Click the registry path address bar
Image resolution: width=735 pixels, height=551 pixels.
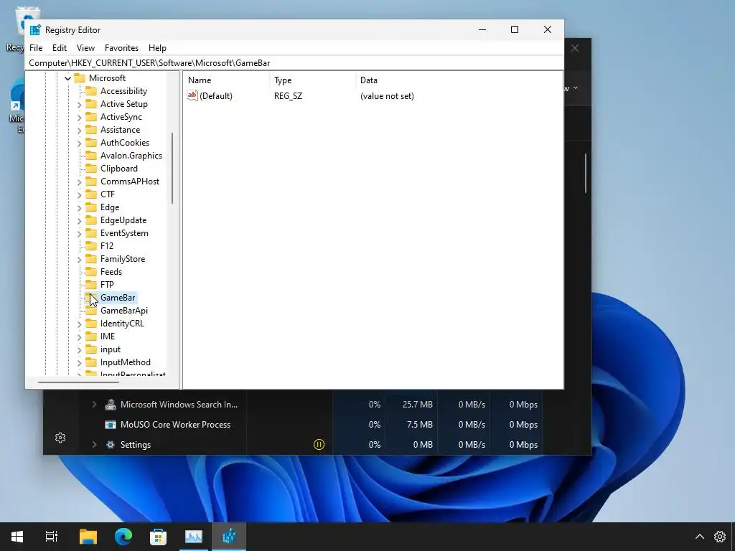click(x=294, y=63)
